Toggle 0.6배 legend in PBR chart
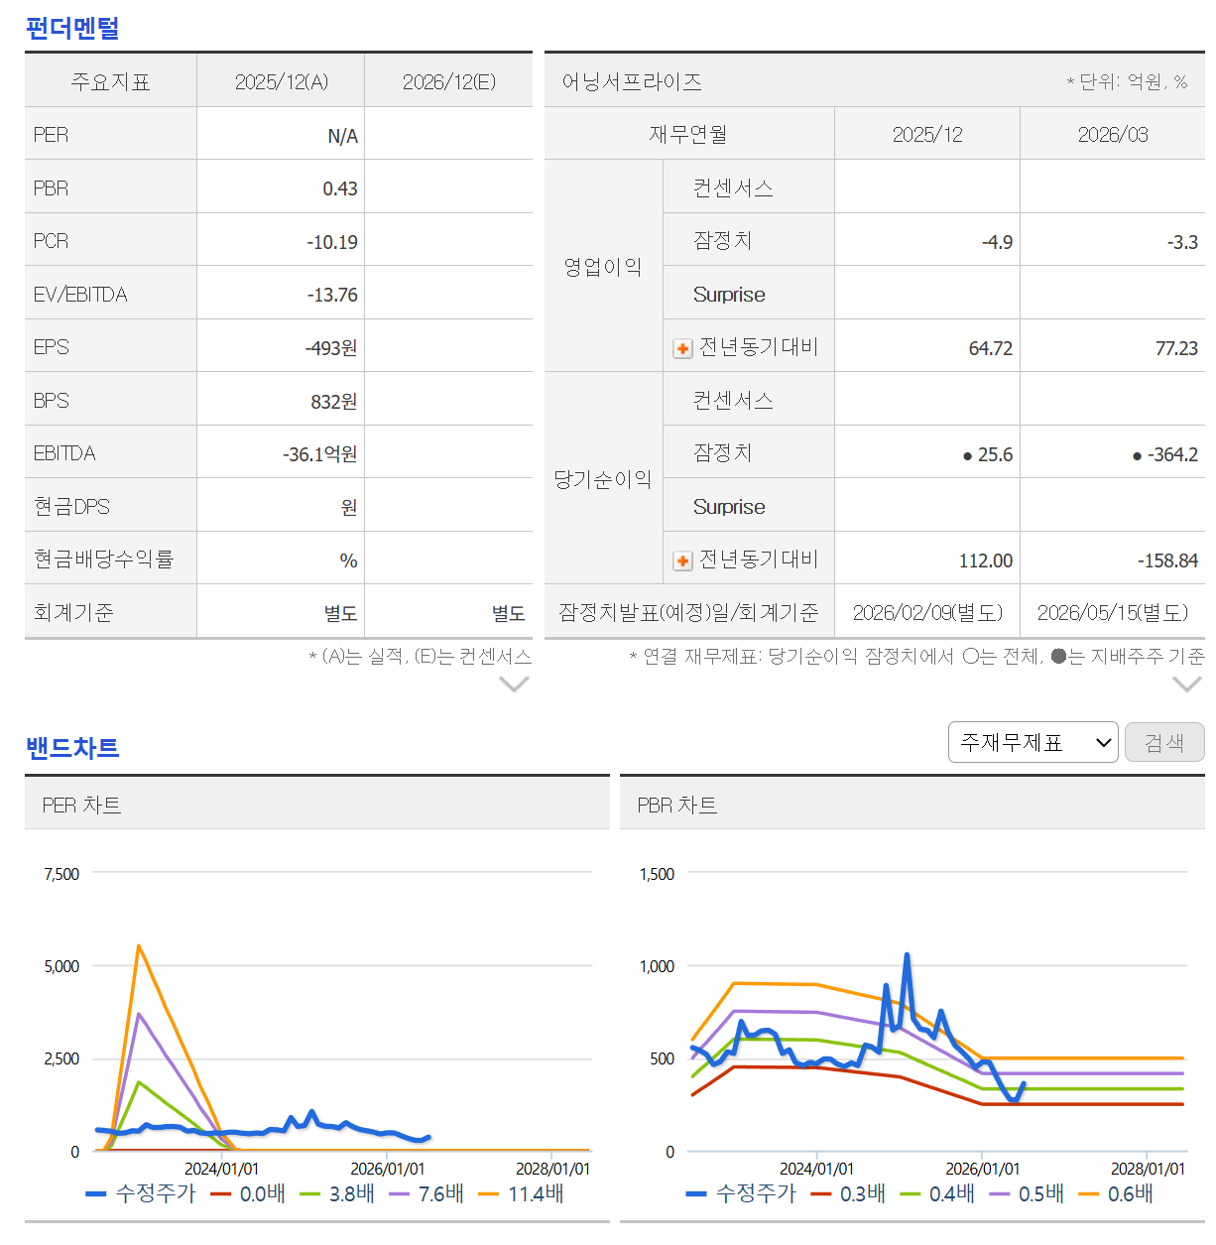Screen dimensions: 1216x1245 coord(1116,1193)
